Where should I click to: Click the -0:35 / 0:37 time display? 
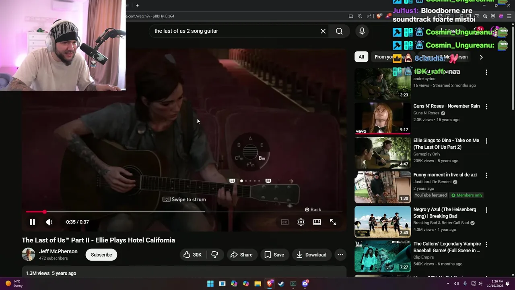click(76, 222)
